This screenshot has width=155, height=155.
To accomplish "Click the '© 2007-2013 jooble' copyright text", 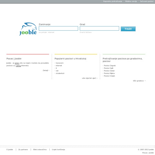I will tap(146, 150).
